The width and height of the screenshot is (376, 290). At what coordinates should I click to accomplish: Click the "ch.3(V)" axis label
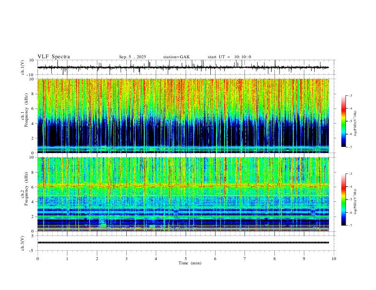pos(23,244)
